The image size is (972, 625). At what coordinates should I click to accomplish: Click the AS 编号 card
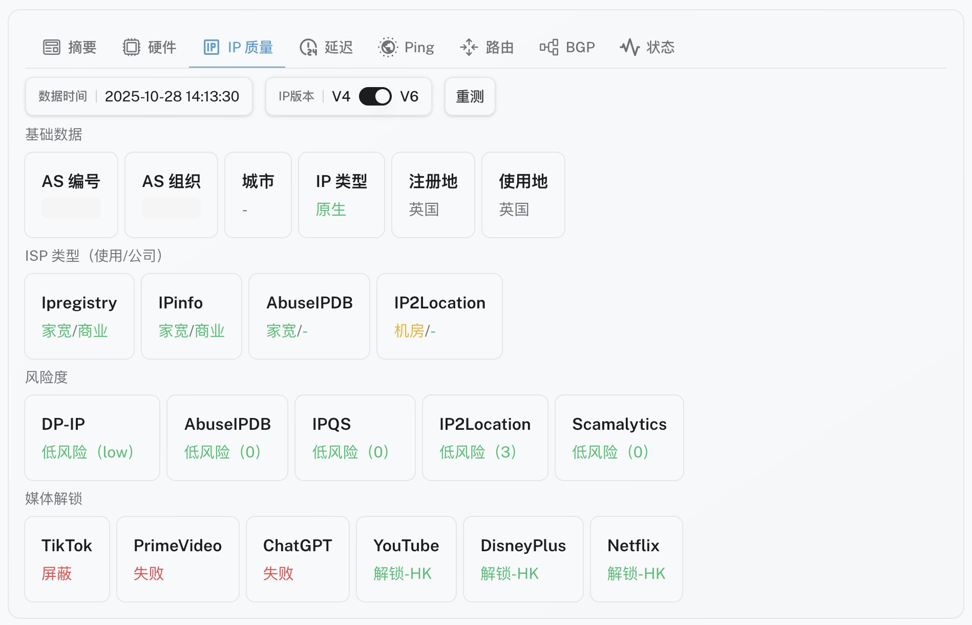pyautogui.click(x=71, y=195)
